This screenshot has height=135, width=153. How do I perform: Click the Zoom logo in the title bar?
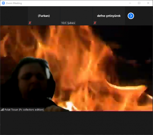click(x=3, y=3)
